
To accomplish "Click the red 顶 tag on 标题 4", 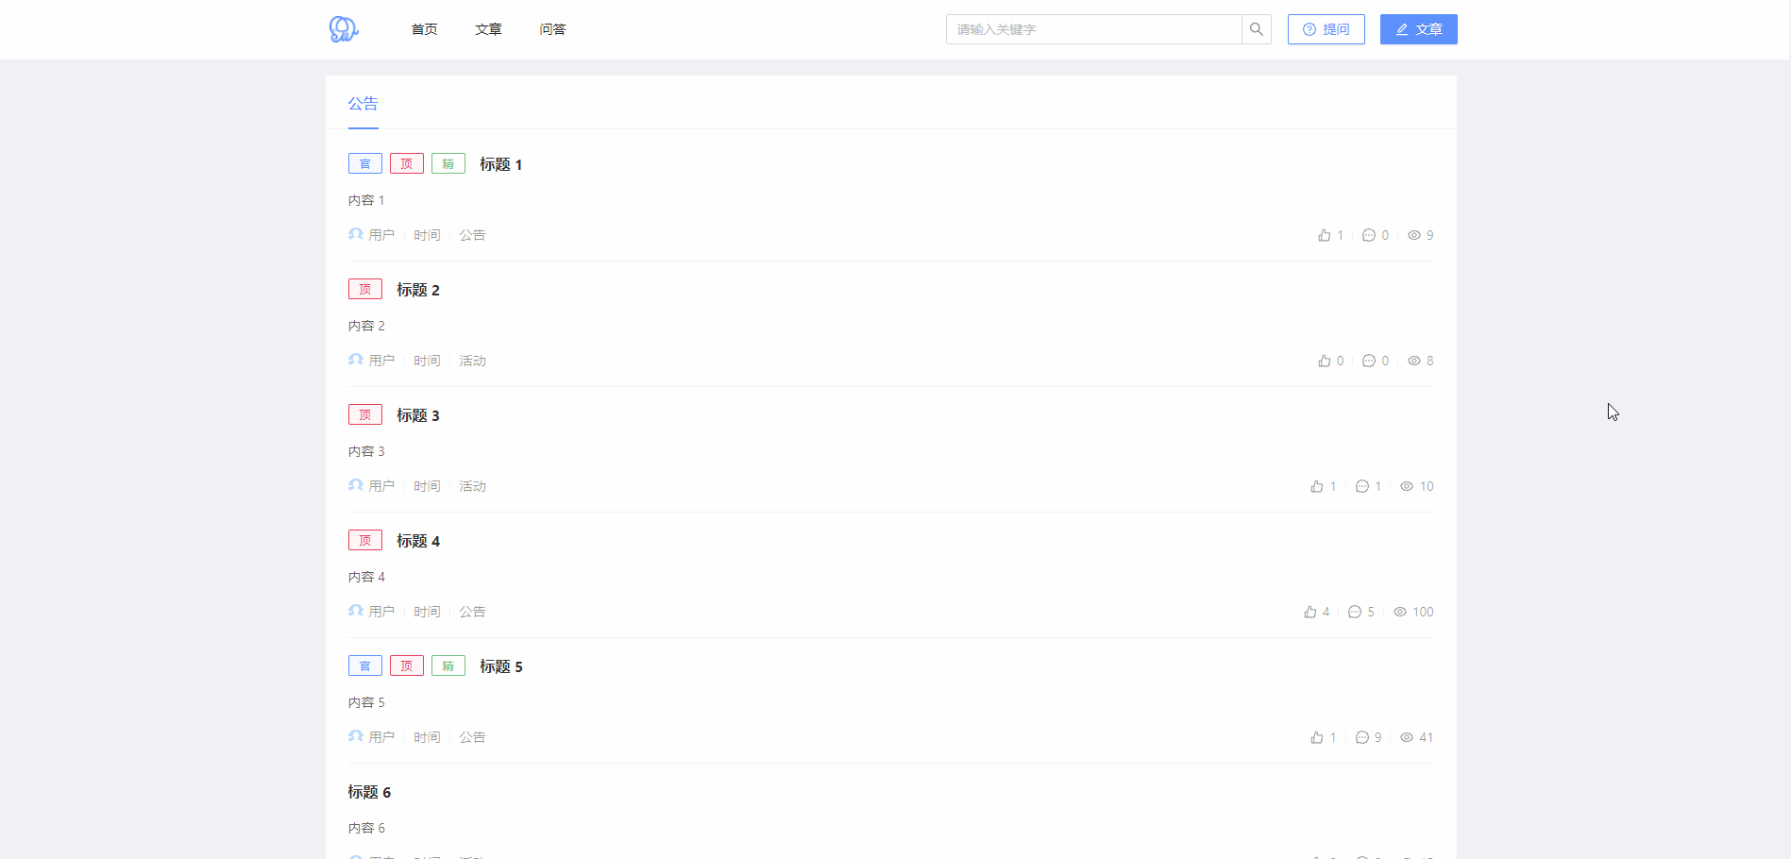I will [x=365, y=540].
